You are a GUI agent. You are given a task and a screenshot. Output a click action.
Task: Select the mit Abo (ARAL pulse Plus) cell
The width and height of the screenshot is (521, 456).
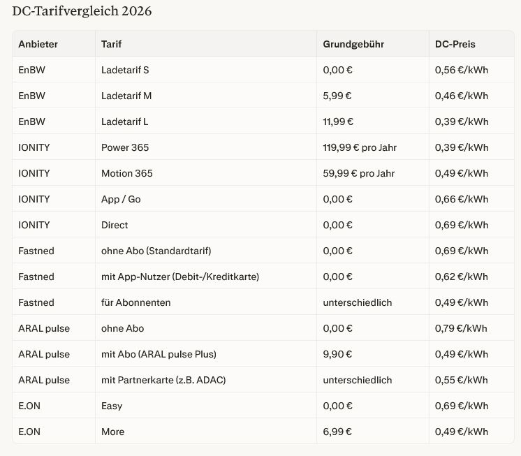click(x=159, y=354)
